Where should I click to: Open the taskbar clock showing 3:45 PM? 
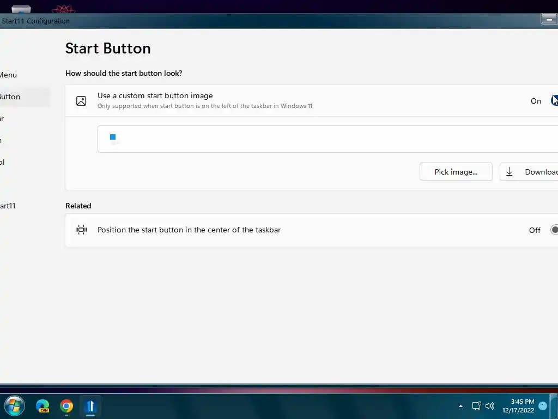[x=518, y=406]
